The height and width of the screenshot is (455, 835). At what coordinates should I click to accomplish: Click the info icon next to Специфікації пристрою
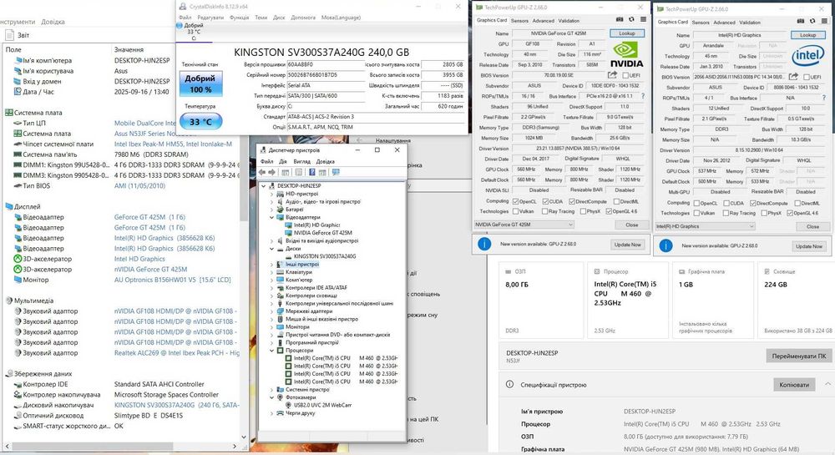tap(509, 384)
